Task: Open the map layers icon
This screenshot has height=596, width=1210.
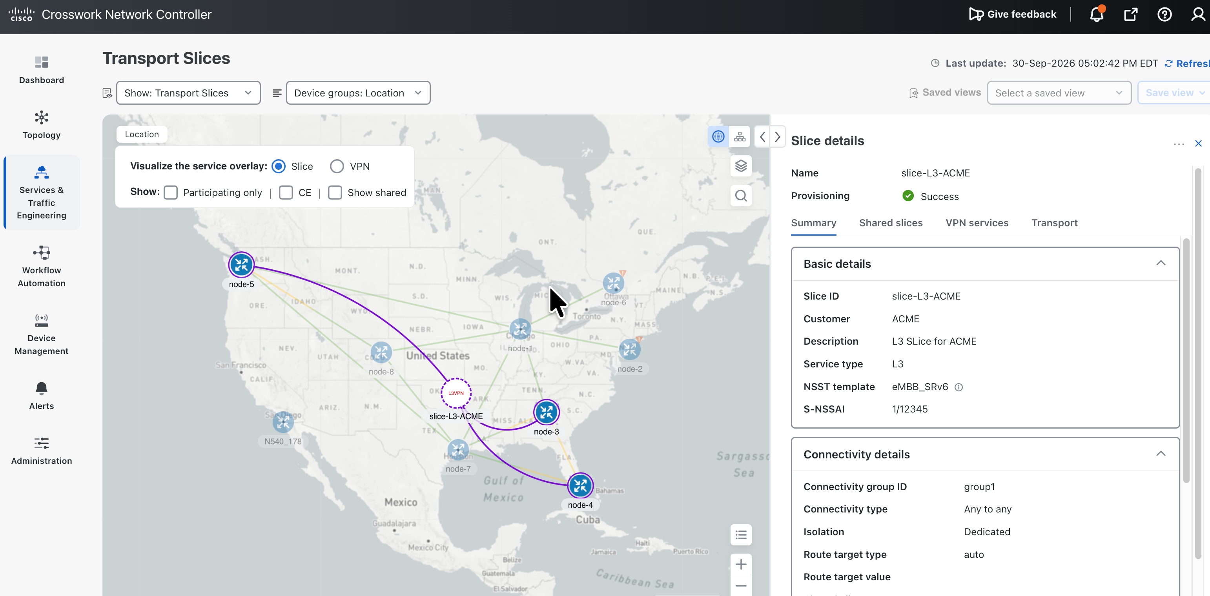Action: click(x=741, y=166)
